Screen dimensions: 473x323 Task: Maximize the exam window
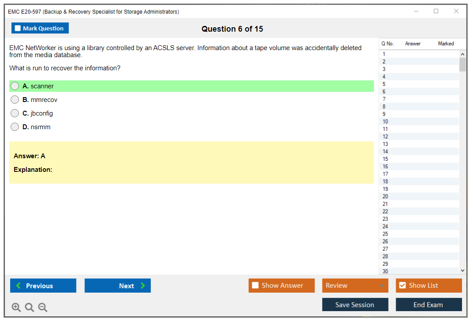click(x=436, y=11)
